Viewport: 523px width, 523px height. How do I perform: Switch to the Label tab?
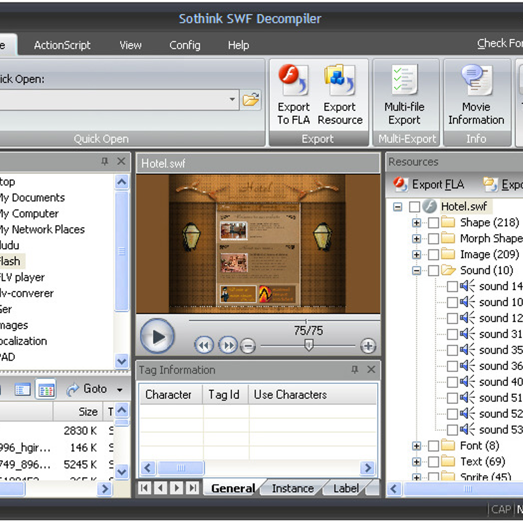click(346, 489)
